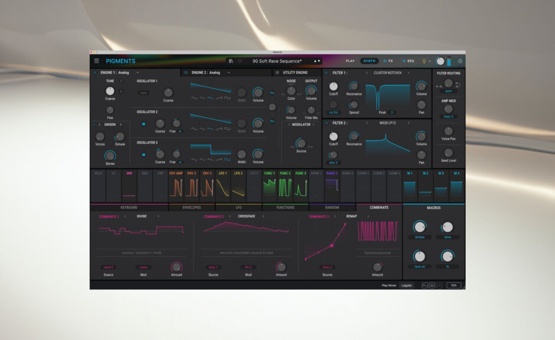Open the Macros tab

tap(435, 207)
